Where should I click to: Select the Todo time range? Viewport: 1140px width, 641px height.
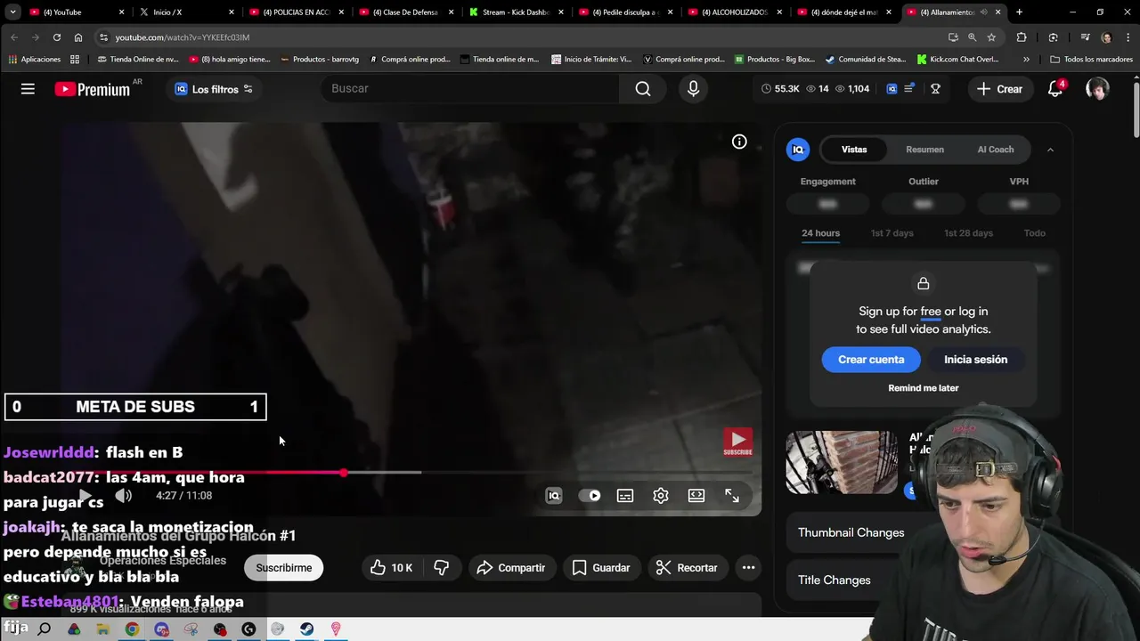[1034, 233]
